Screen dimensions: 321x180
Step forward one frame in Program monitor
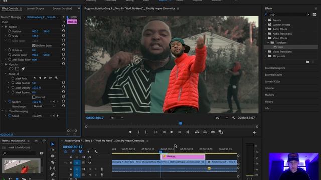[180, 132]
